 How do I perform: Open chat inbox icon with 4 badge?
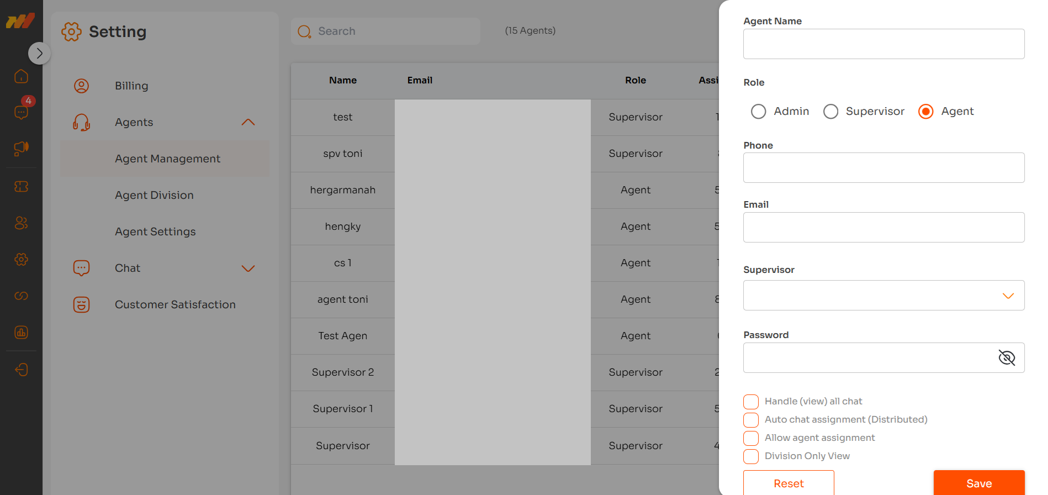click(x=21, y=112)
